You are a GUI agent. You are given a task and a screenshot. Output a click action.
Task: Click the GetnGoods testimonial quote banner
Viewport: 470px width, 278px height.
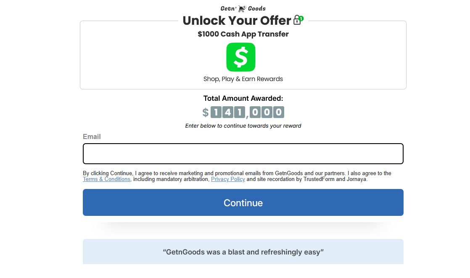coord(243,252)
